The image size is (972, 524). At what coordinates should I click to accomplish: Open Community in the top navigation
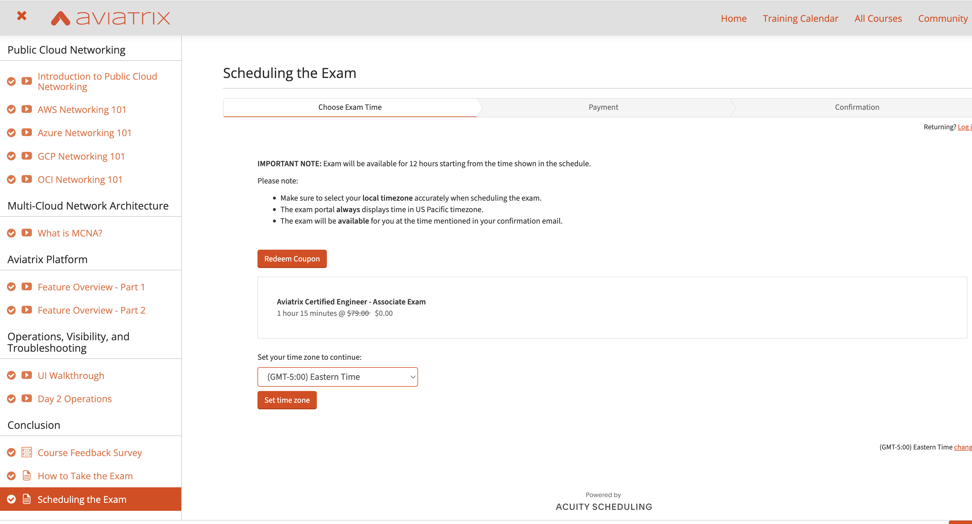click(942, 18)
